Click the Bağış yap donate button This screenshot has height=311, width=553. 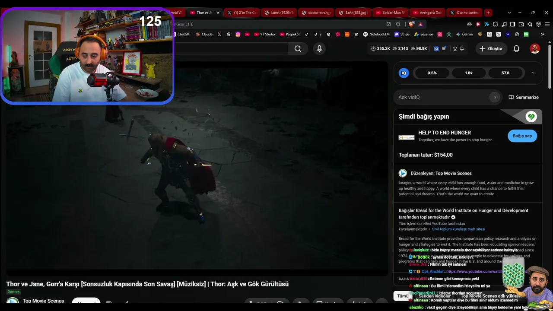522,136
